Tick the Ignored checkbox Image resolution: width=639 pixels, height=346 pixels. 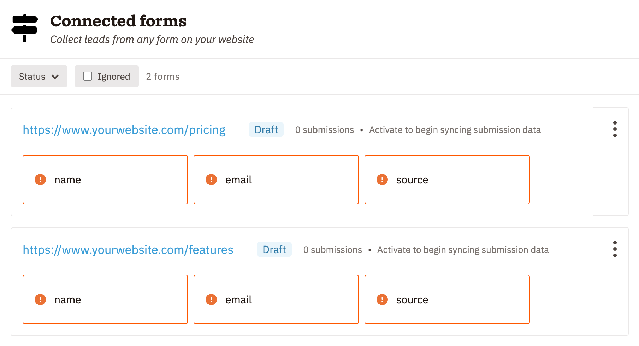(x=88, y=76)
